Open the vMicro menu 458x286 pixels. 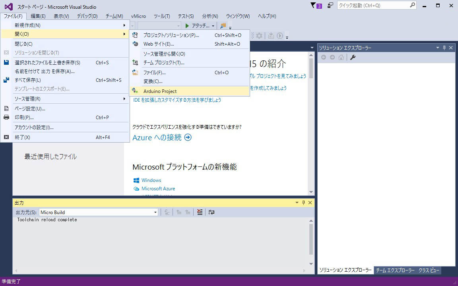coord(138,16)
